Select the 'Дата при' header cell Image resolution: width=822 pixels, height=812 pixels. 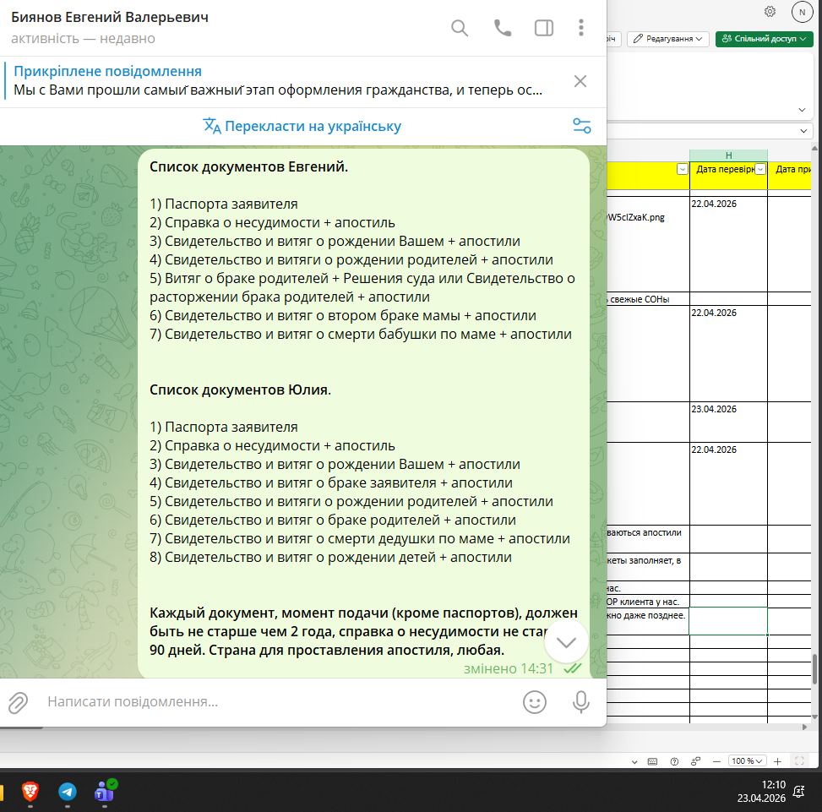[x=790, y=175]
